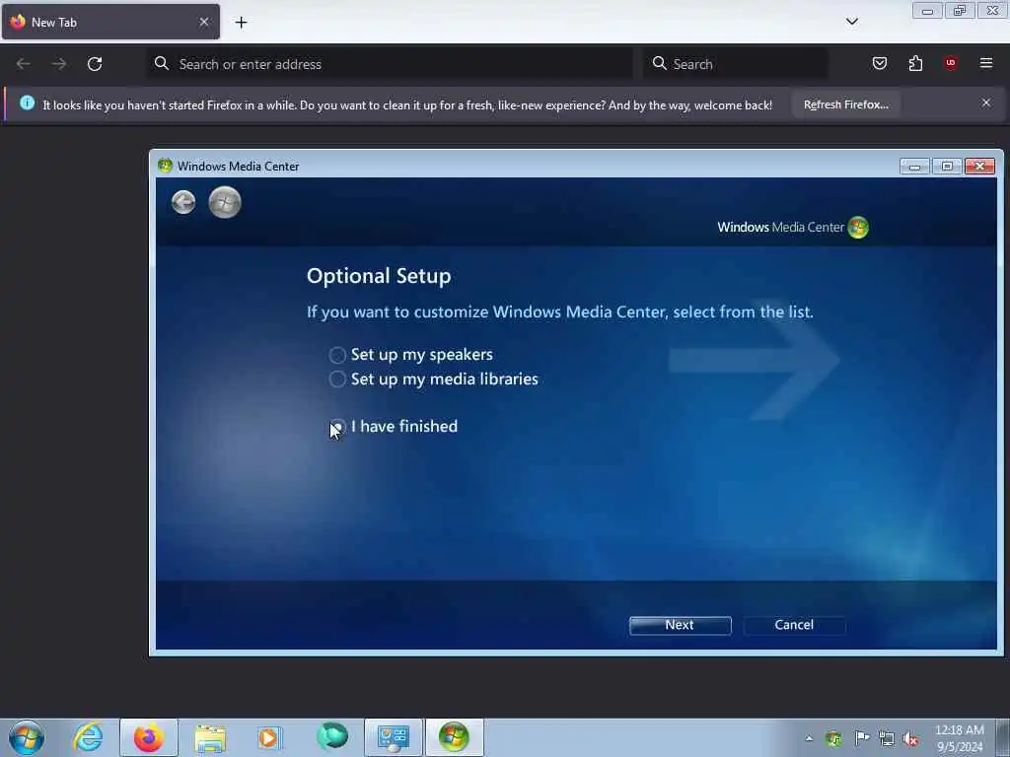
Task: Click Windows Media Center title bar icon
Action: coord(165,166)
